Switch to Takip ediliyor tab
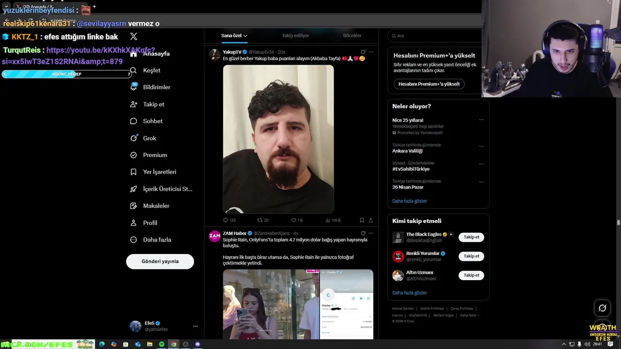621x349 pixels. pos(295,35)
